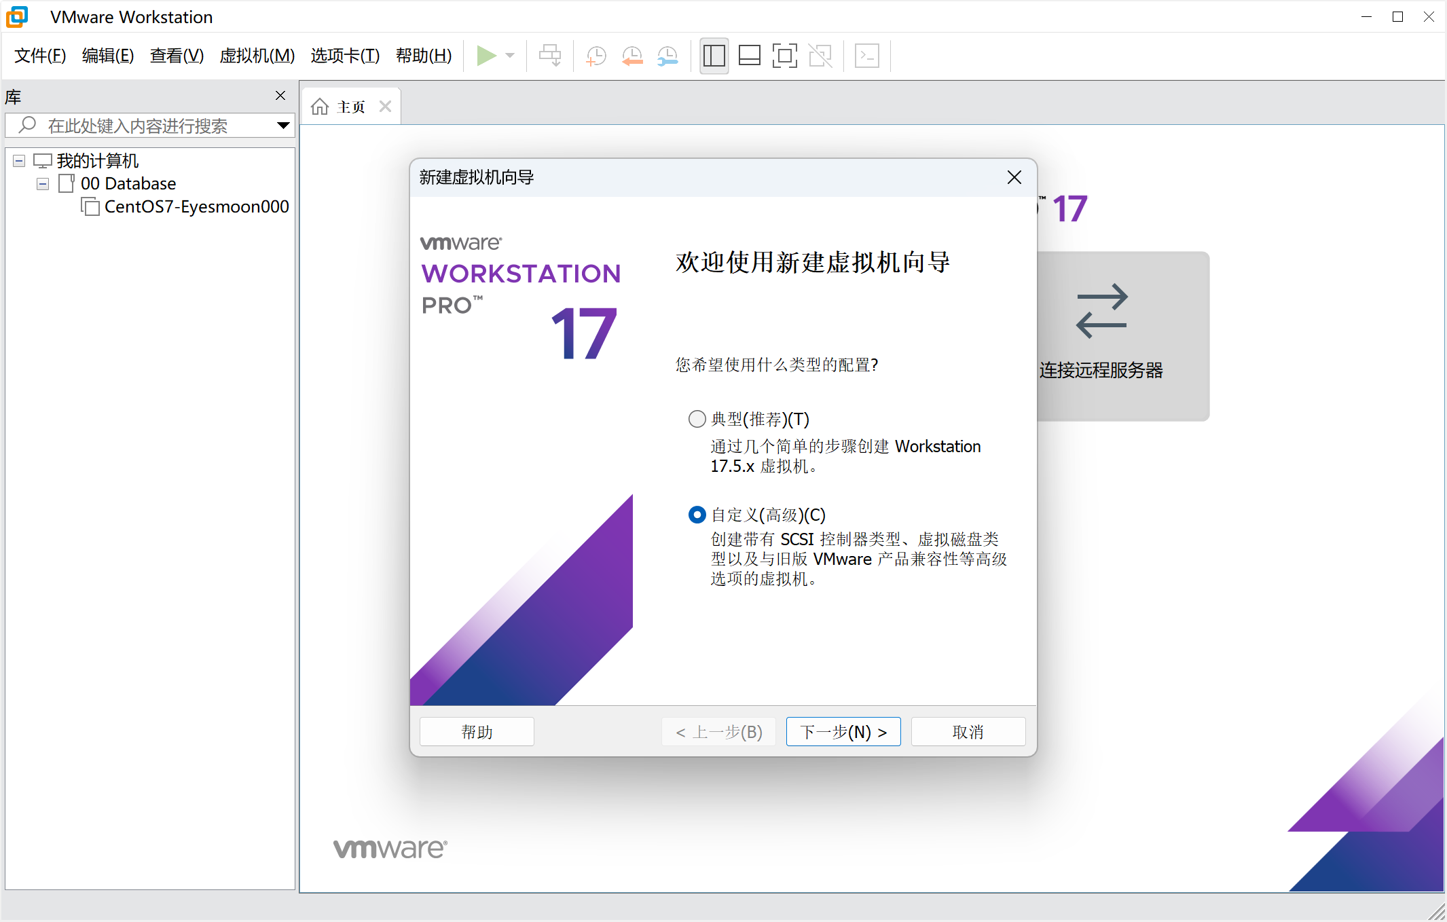The width and height of the screenshot is (1447, 922).
Task: Toggle the library sidebar view icon
Action: tap(714, 56)
